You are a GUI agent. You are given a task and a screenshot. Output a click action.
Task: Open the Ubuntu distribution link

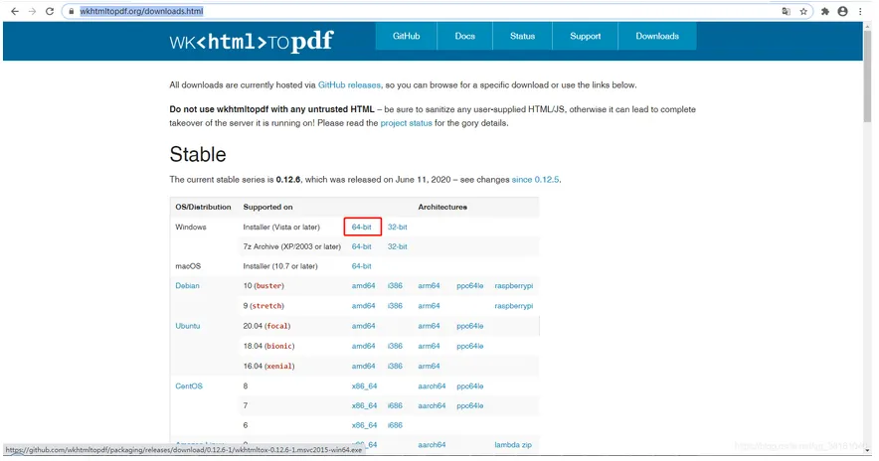[x=188, y=326]
